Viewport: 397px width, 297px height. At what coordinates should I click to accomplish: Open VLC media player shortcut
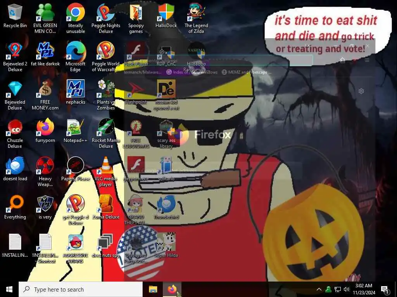106,172
